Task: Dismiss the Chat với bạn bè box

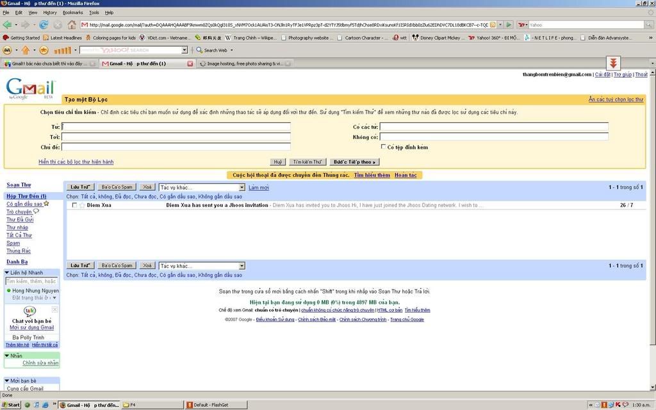Action: 54,309
